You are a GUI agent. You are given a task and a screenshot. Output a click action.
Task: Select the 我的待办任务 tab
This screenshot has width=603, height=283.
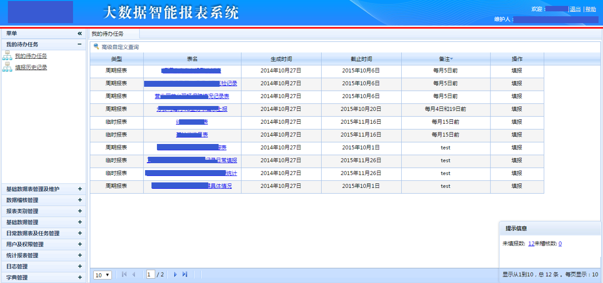[x=108, y=34]
